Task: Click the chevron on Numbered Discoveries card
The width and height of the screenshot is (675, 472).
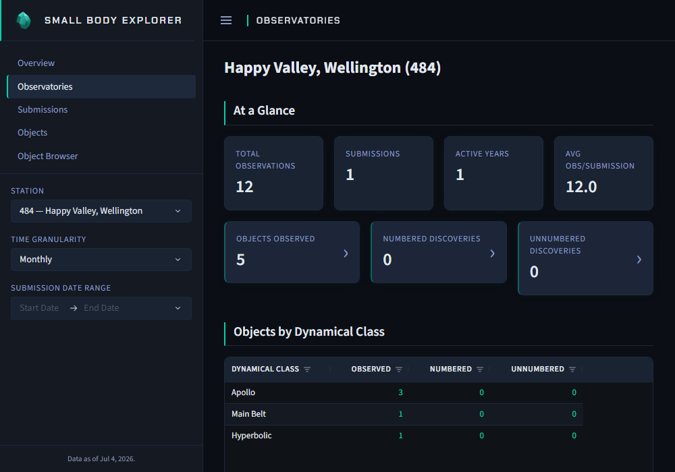Action: tap(493, 254)
